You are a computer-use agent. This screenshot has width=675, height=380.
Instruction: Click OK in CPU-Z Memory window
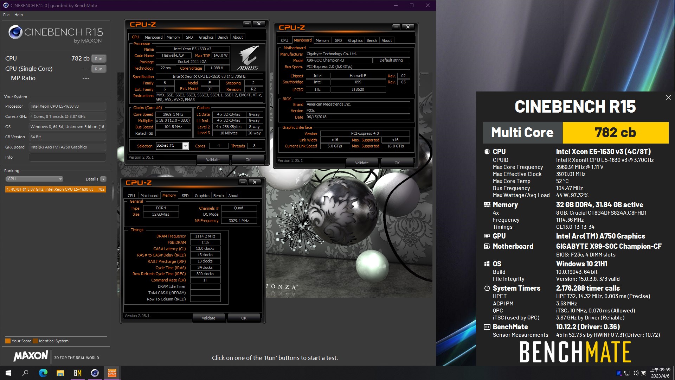click(x=244, y=318)
